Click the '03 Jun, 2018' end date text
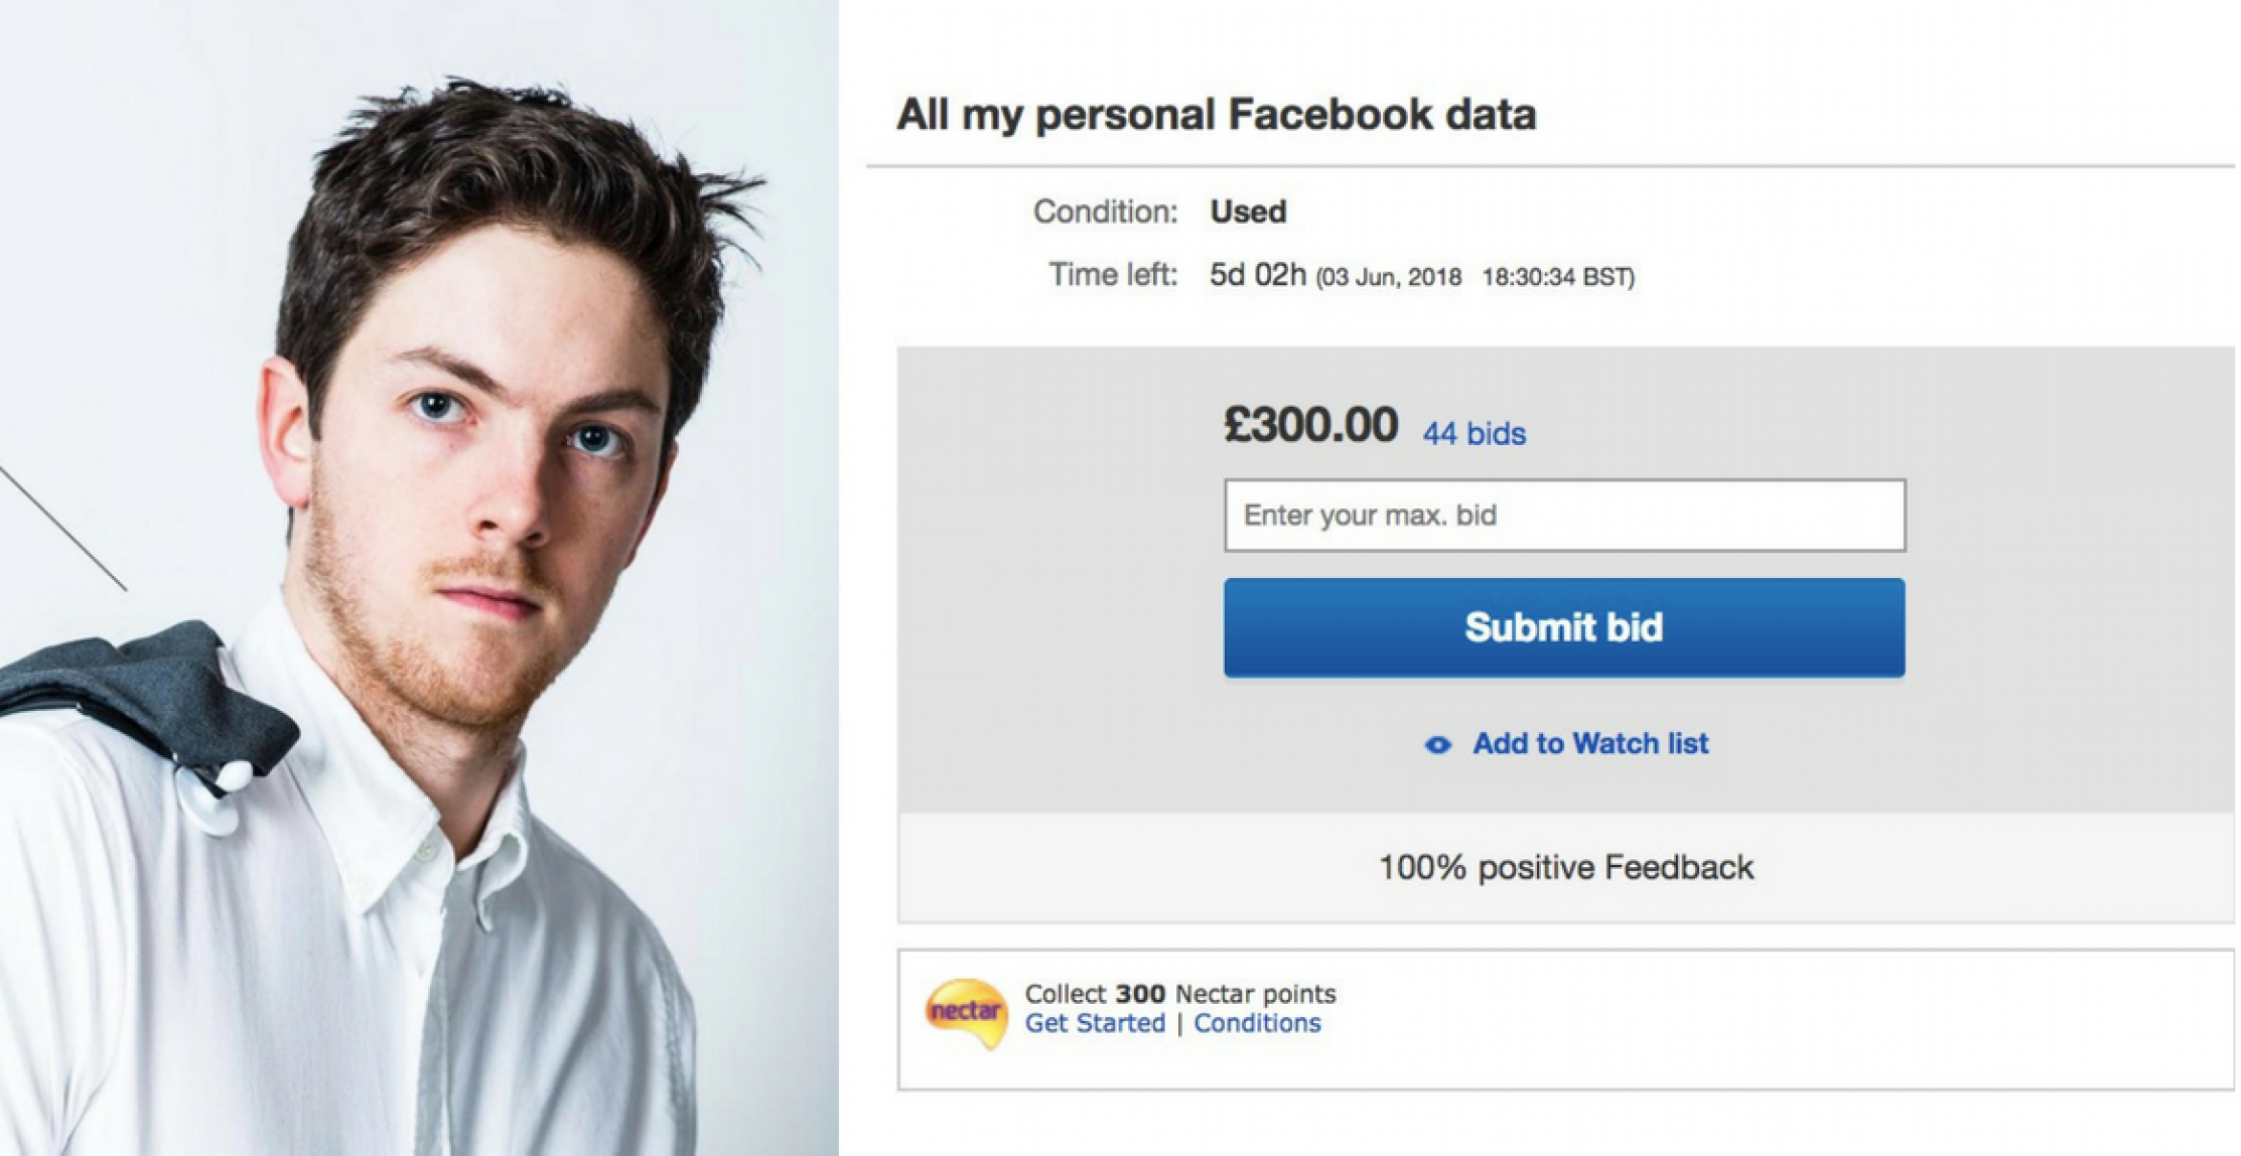The image size is (2241, 1156). (x=1390, y=278)
